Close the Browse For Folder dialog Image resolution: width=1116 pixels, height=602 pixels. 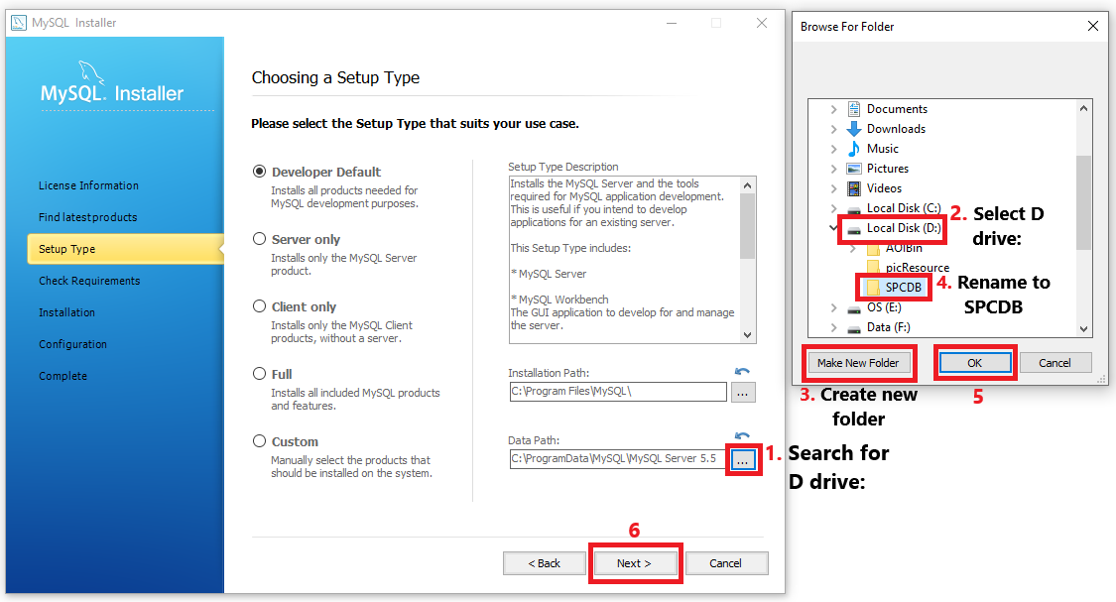coord(1093,27)
